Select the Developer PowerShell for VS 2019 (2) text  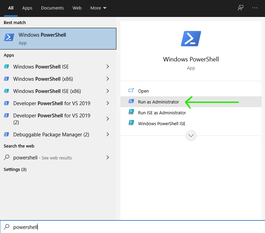[52, 119]
